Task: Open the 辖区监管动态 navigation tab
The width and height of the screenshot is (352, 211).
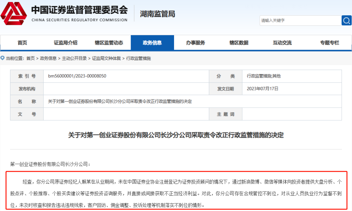Action: [x=109, y=43]
